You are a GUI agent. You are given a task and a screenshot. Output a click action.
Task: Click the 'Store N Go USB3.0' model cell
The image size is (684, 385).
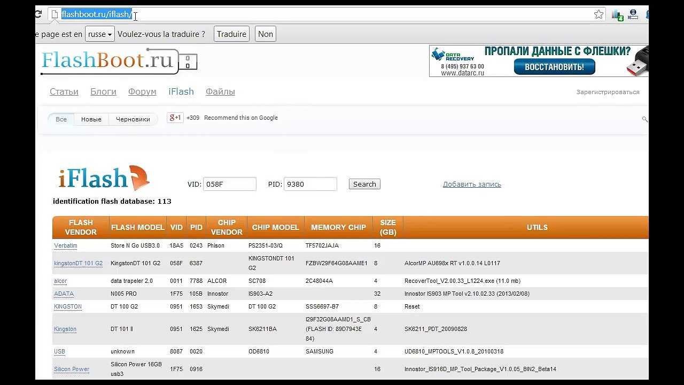[x=135, y=245]
